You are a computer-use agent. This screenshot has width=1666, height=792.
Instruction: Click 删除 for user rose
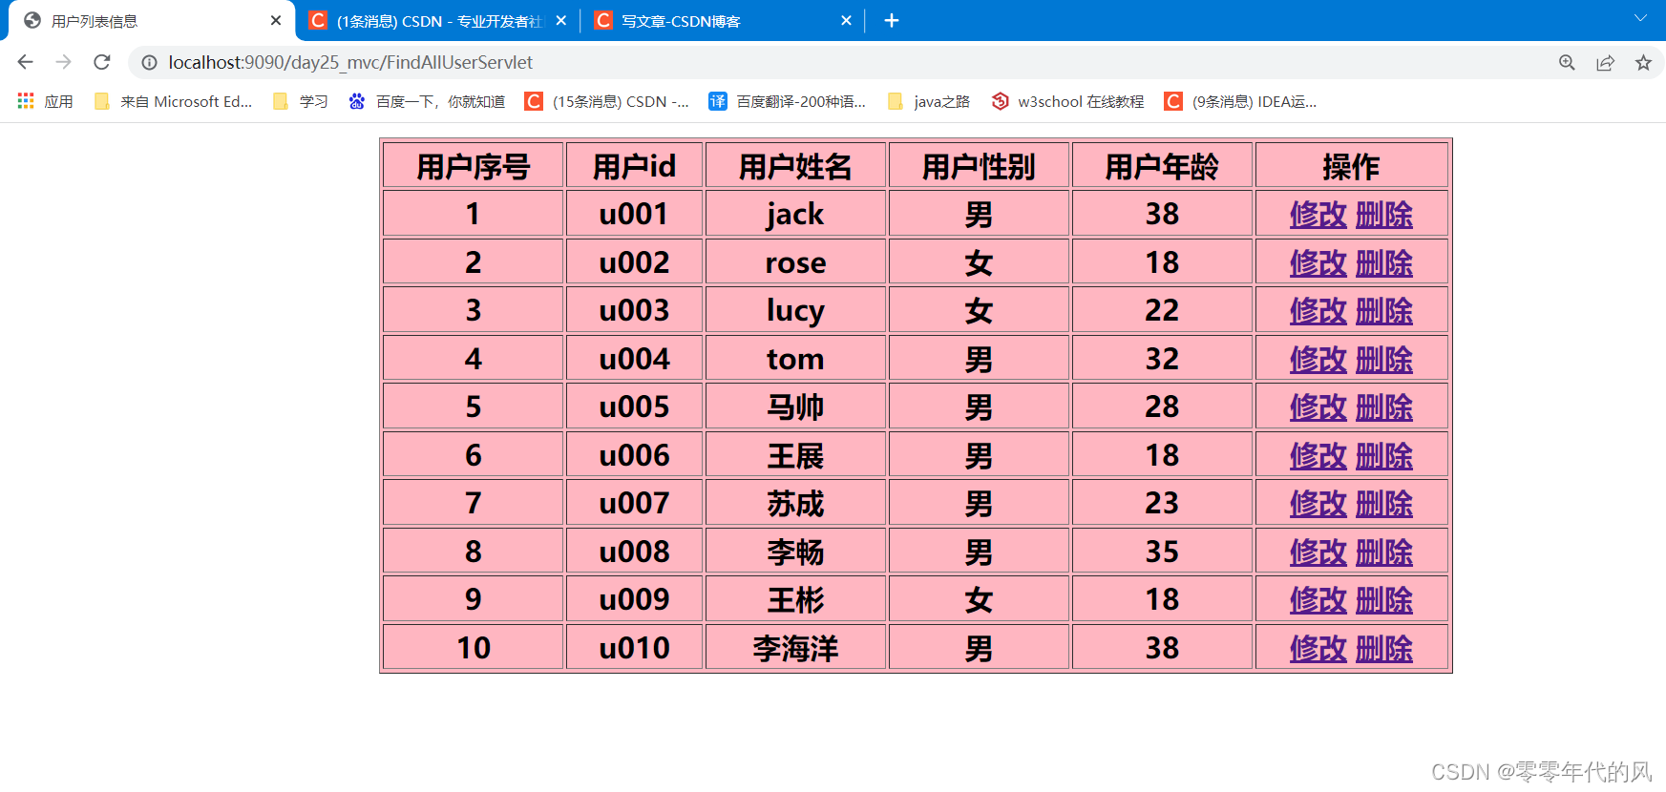tap(1383, 262)
